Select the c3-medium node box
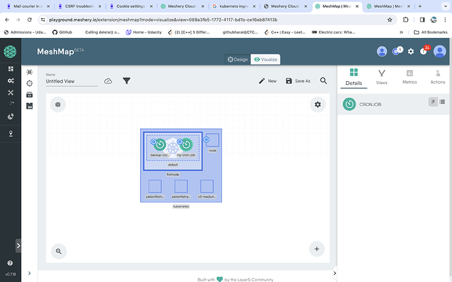The width and height of the screenshot is (452, 282). pos(207,186)
